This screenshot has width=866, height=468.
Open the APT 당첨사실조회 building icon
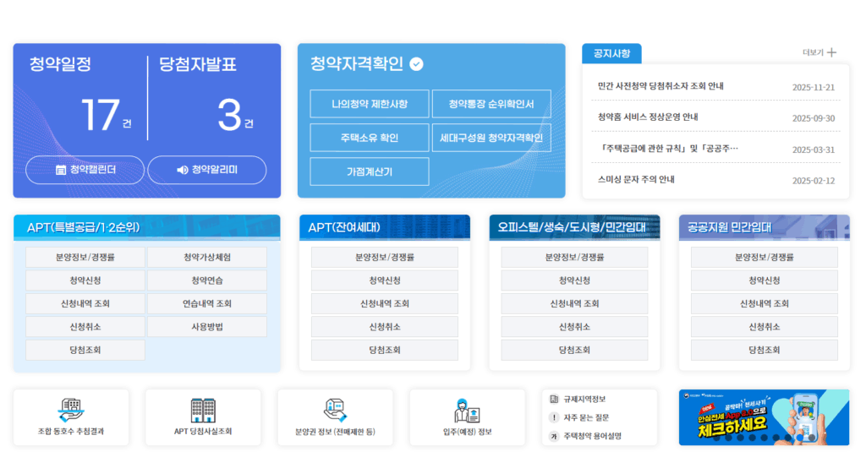click(x=203, y=411)
